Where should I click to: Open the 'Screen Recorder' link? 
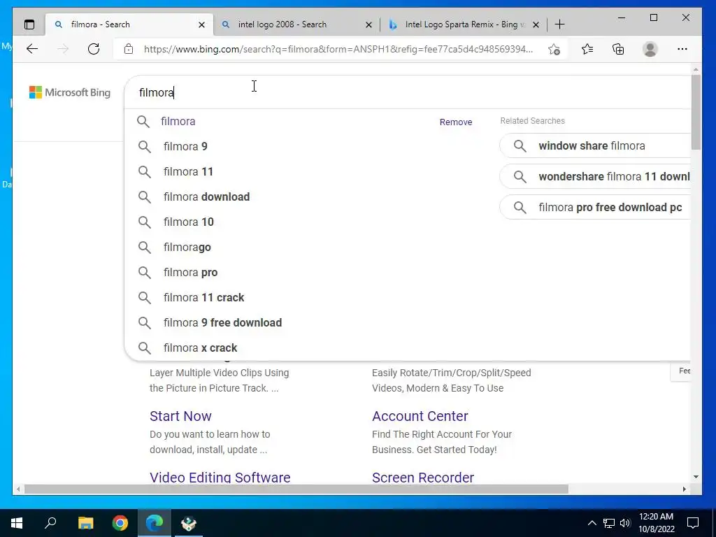coord(423,477)
